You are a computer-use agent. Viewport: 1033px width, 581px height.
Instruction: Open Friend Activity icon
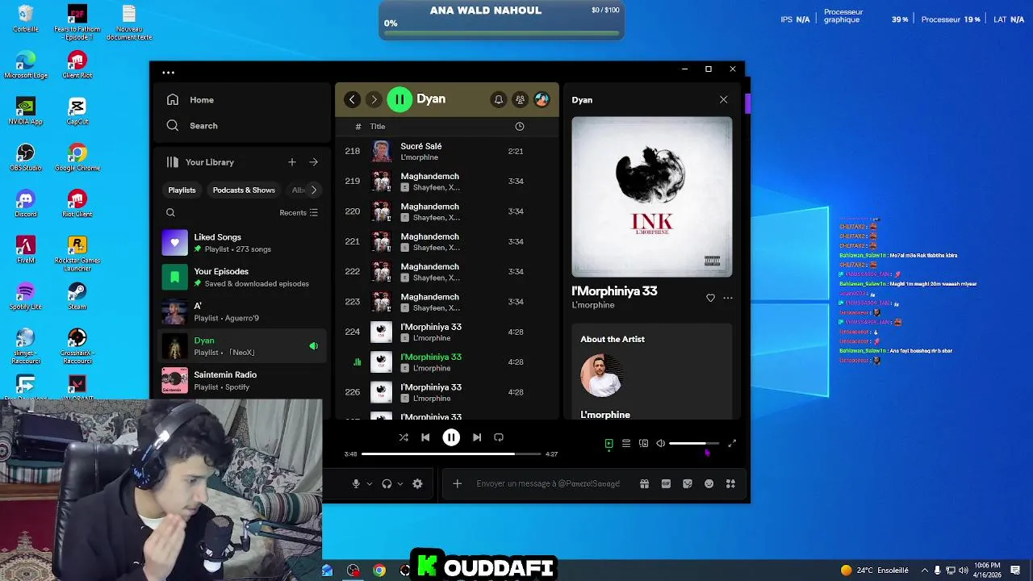coord(520,99)
